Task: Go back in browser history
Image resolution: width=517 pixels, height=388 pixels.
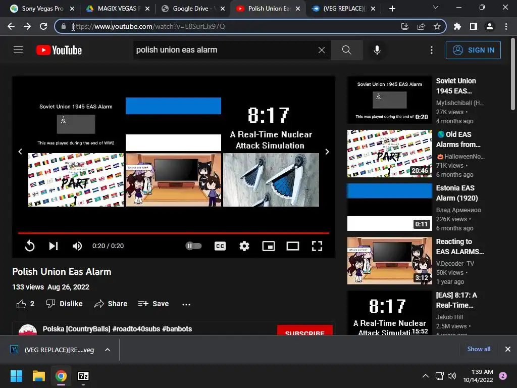Action: (x=11, y=26)
